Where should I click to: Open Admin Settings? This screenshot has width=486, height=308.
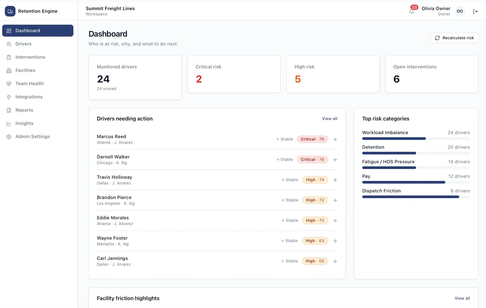38,137
